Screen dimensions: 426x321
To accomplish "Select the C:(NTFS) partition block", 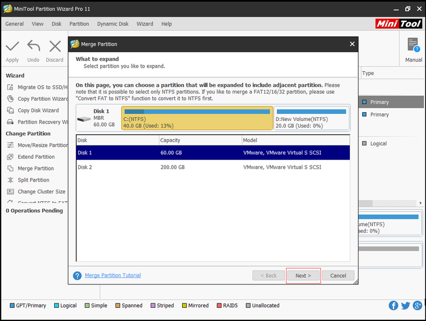I will point(197,118).
